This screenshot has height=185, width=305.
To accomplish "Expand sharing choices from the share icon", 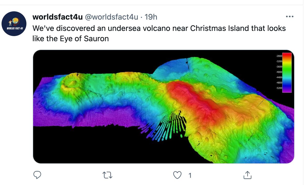I will click(x=248, y=175).
